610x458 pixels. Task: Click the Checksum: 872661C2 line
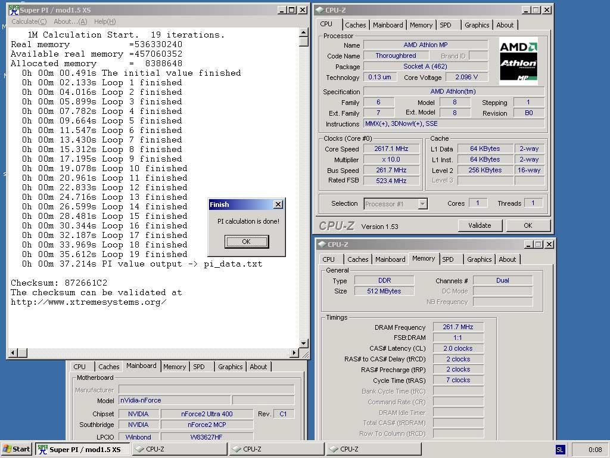(x=59, y=283)
